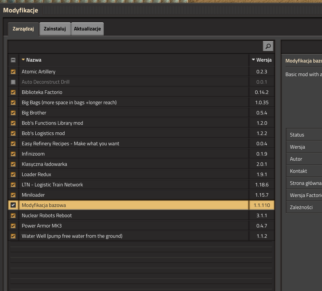The image size is (322, 291).
Task: Toggle the Infinizoom mod checkbox
Action: tap(13, 154)
